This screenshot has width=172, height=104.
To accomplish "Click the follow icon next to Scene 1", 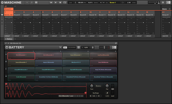I will (123, 2).
